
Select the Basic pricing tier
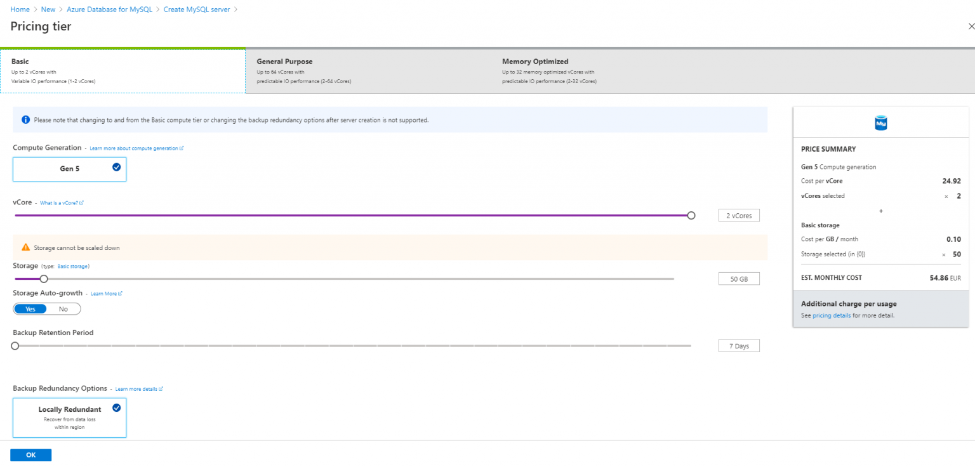click(x=123, y=70)
